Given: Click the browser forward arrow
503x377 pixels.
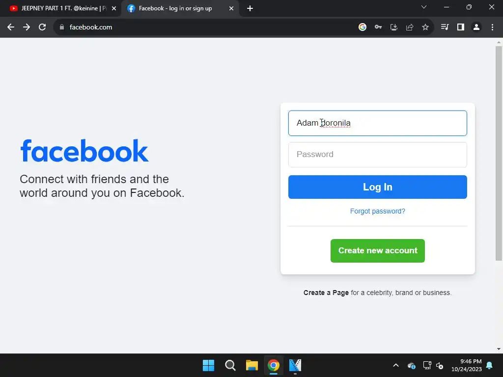Looking at the screenshot, I should tap(27, 27).
